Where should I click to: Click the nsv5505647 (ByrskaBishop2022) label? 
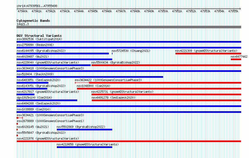pos(41,133)
